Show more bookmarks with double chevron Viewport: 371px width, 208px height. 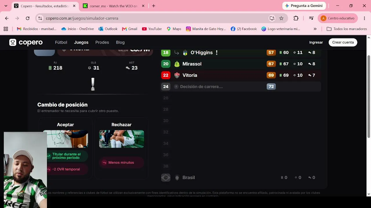[x=315, y=29]
